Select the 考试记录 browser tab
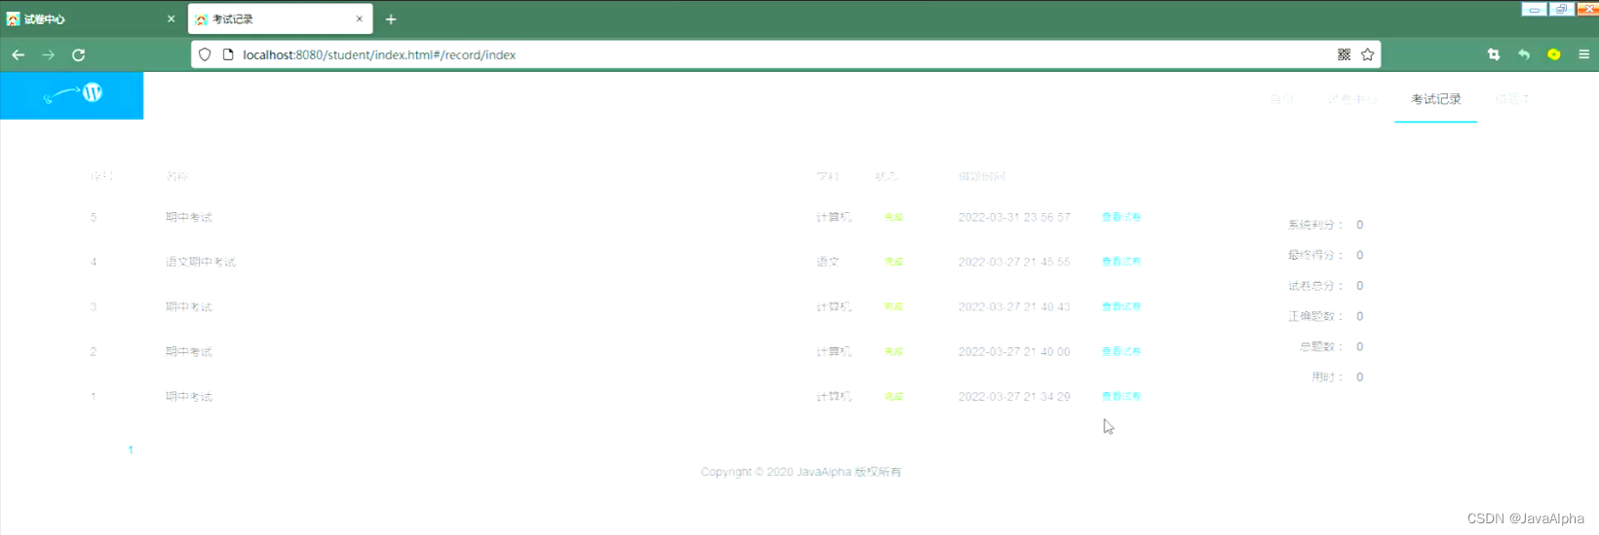Viewport: 1599px width, 535px height. pos(281,18)
